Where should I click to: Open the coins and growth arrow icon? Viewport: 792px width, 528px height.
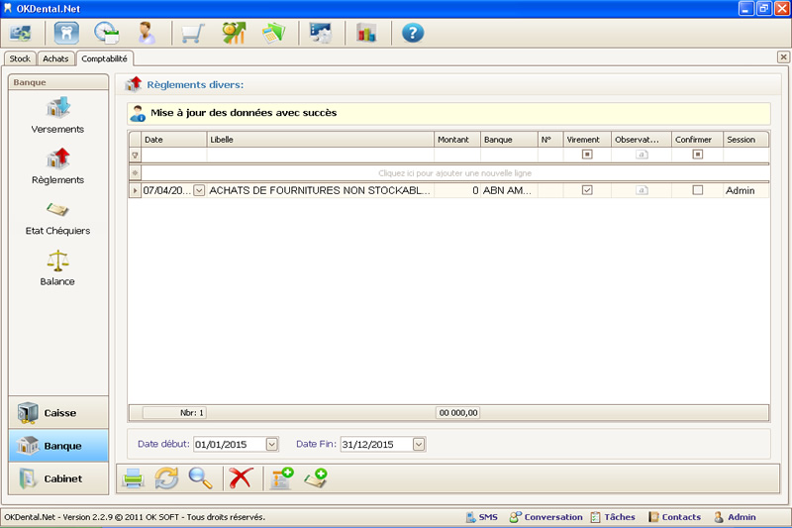(234, 34)
